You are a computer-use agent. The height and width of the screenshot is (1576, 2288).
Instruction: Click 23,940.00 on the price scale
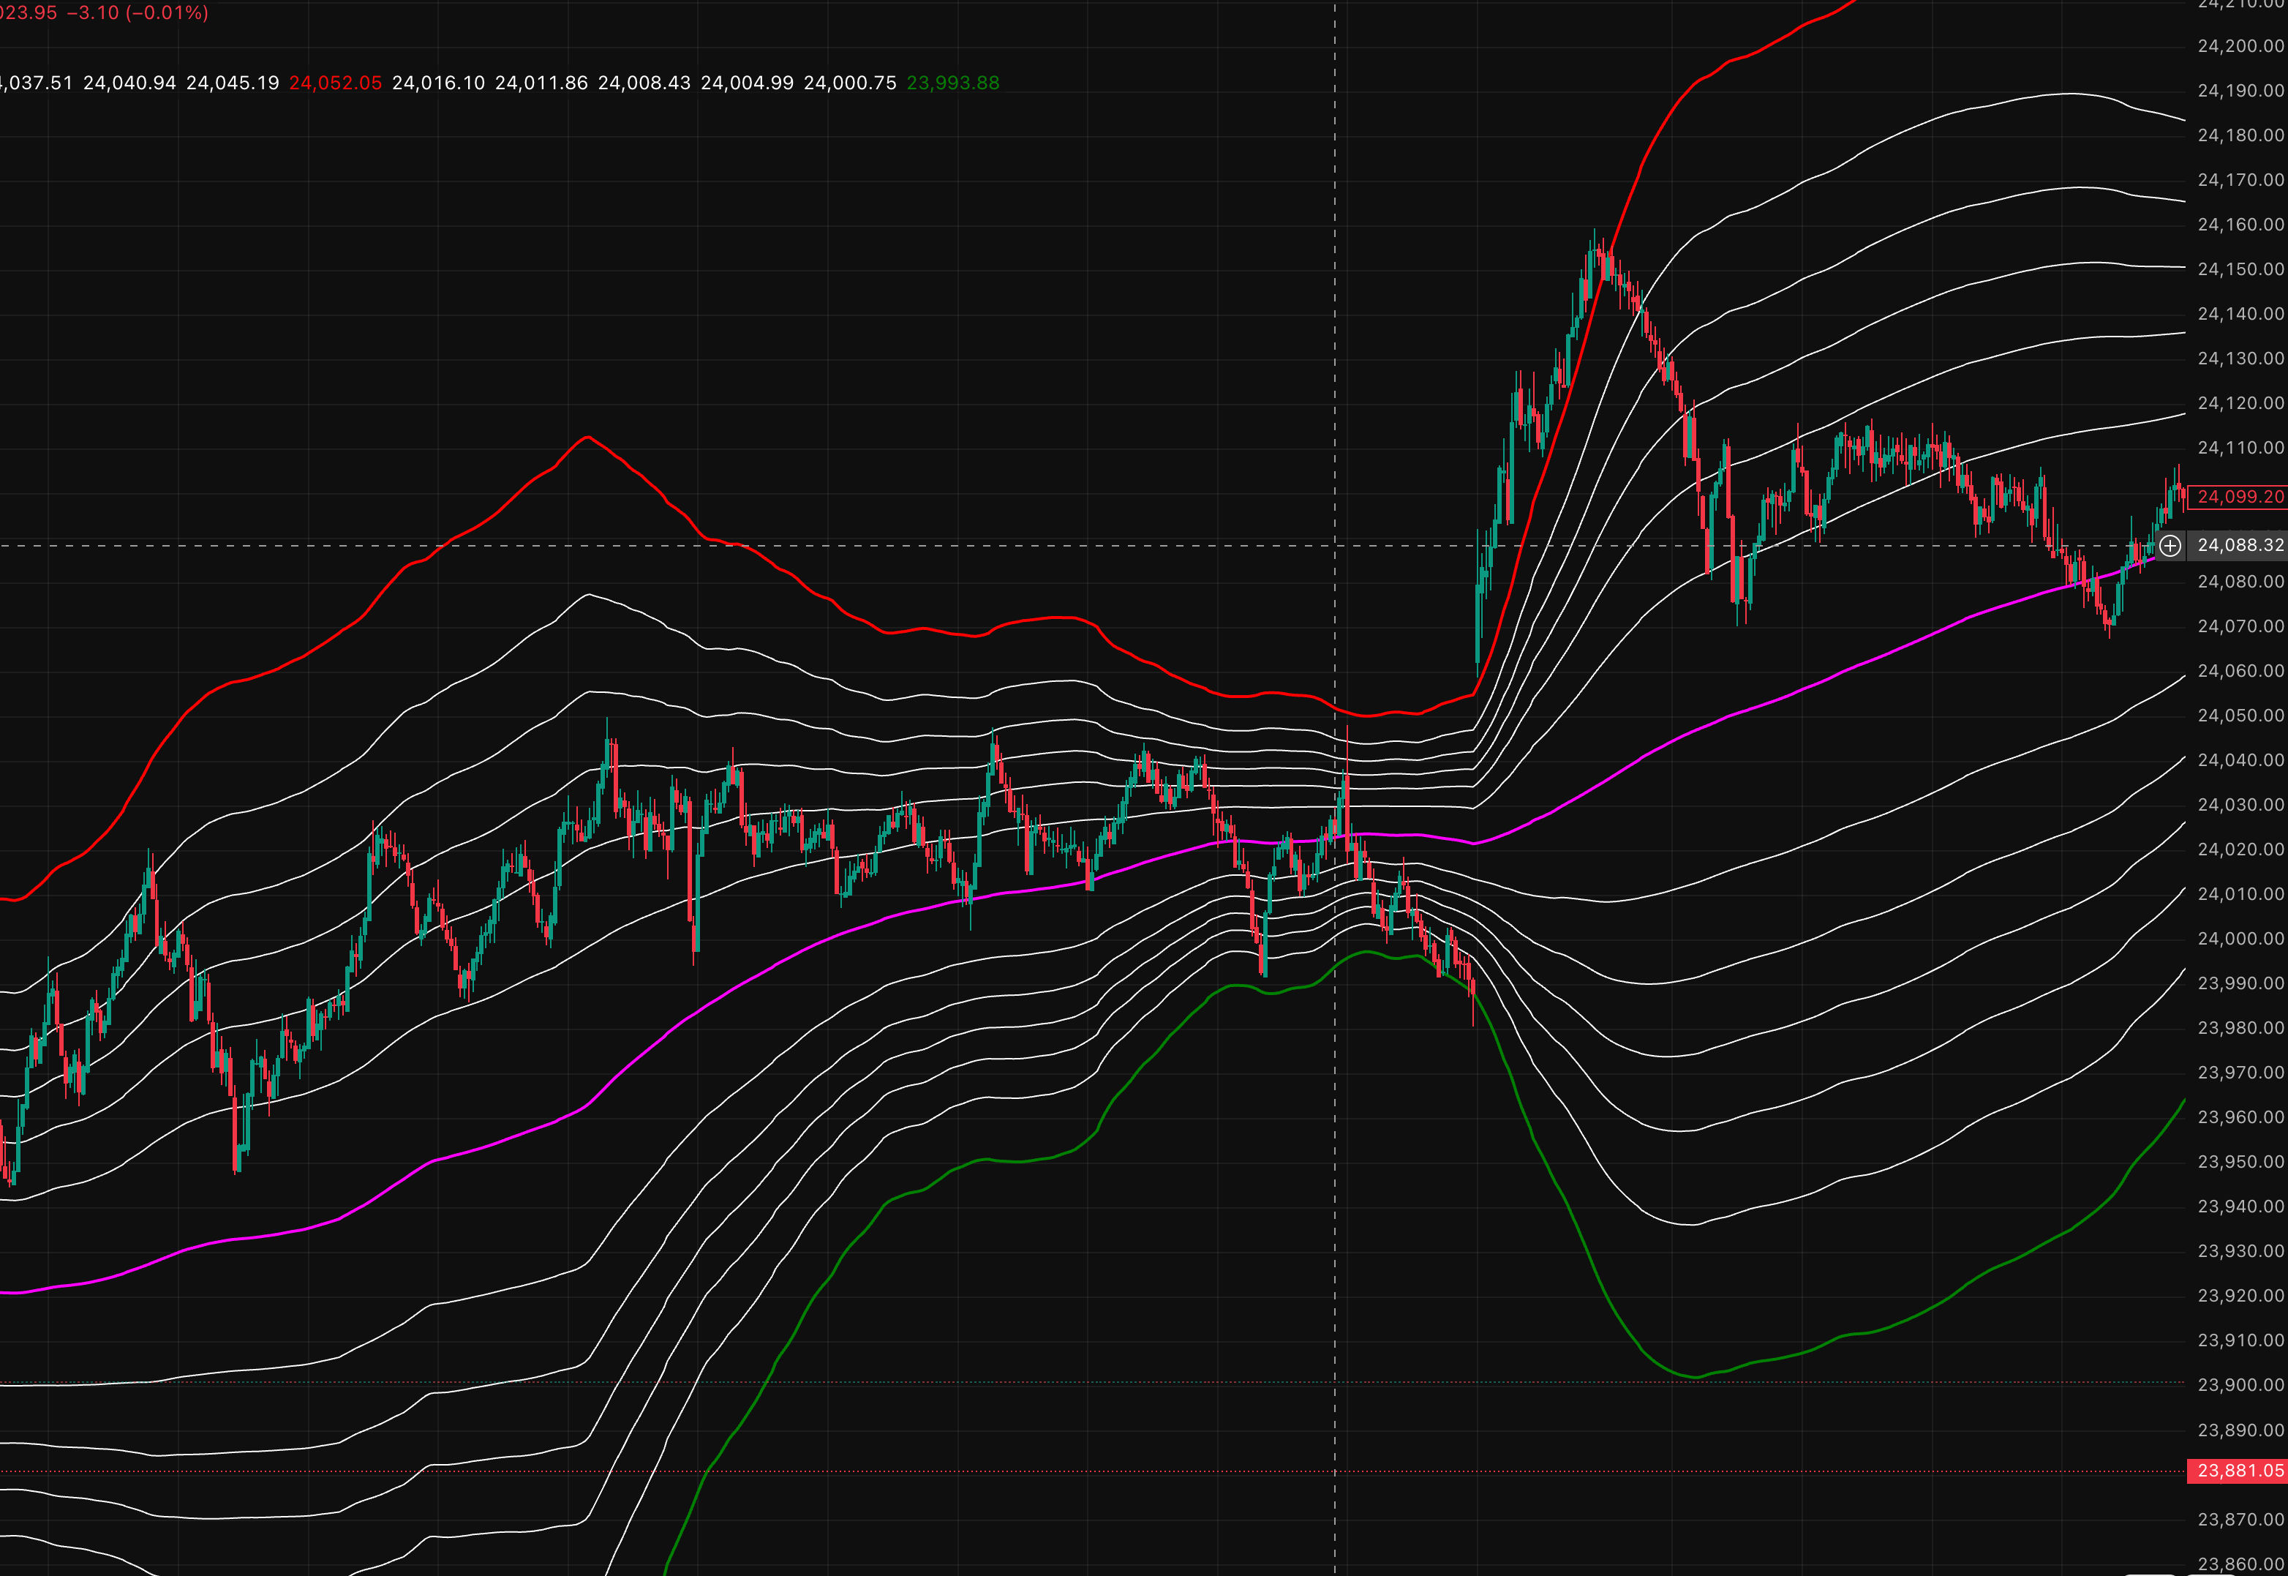pyautogui.click(x=2240, y=1206)
